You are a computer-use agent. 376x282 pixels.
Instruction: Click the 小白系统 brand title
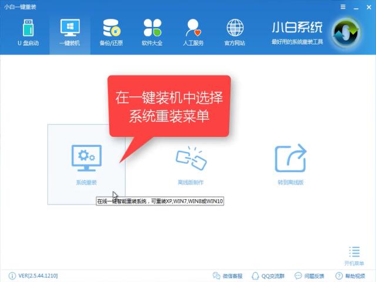click(x=297, y=27)
